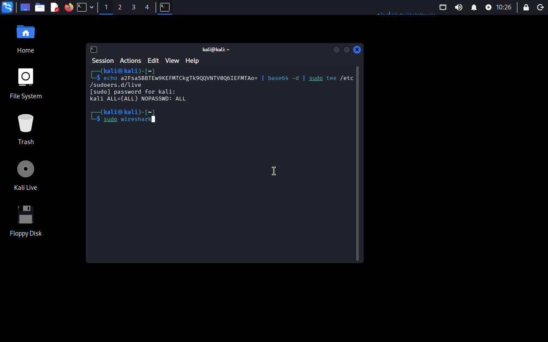This screenshot has height=342, width=548.
Task: Click the volume speaker icon
Action: pyautogui.click(x=459, y=7)
